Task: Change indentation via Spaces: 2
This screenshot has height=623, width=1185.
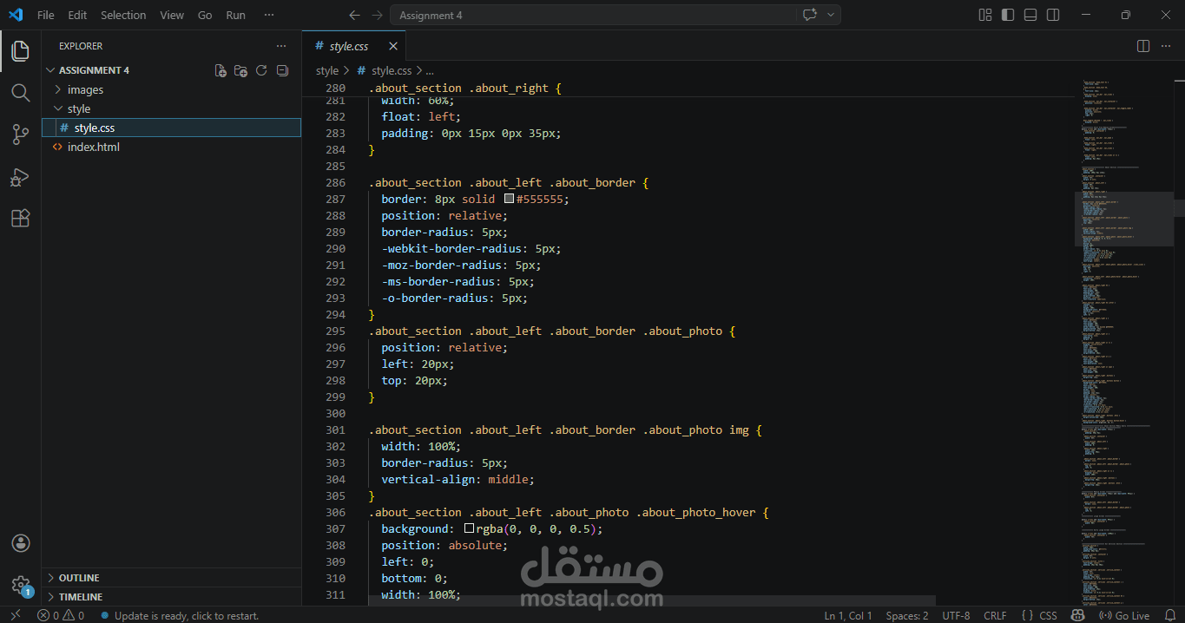Action: (x=907, y=615)
